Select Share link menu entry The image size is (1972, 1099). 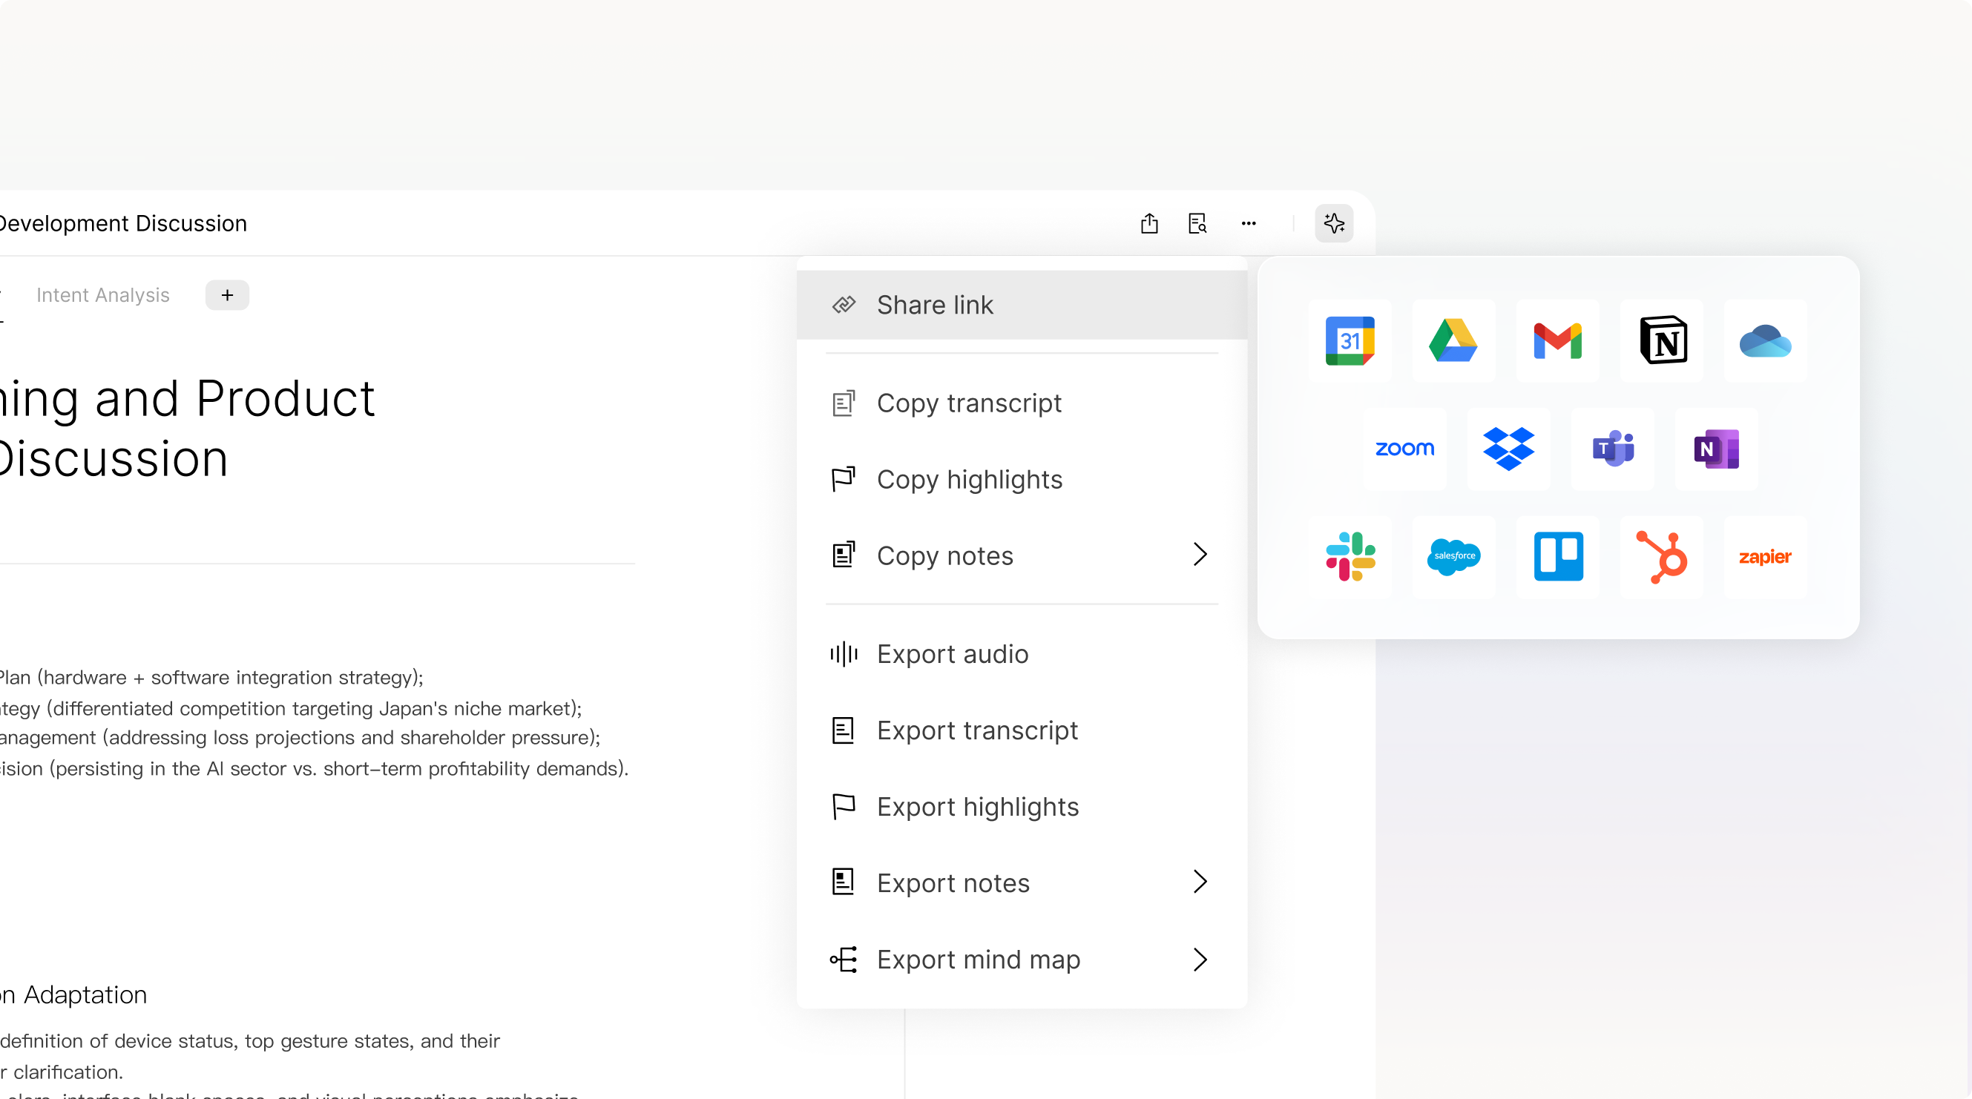point(934,305)
